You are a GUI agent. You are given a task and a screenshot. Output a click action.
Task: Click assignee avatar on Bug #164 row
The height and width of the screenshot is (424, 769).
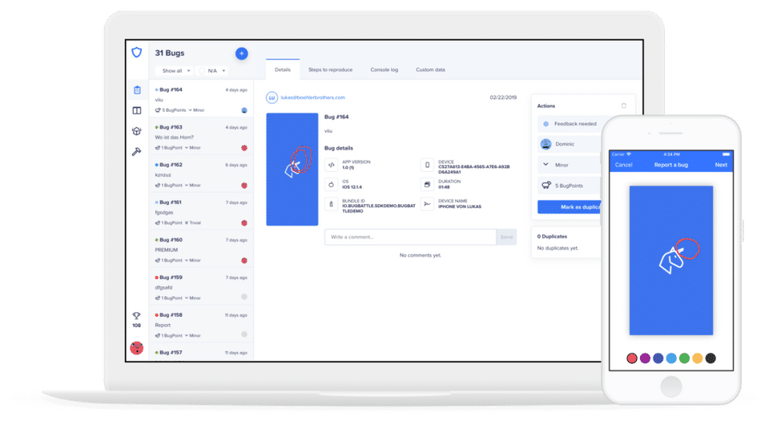pyautogui.click(x=244, y=110)
